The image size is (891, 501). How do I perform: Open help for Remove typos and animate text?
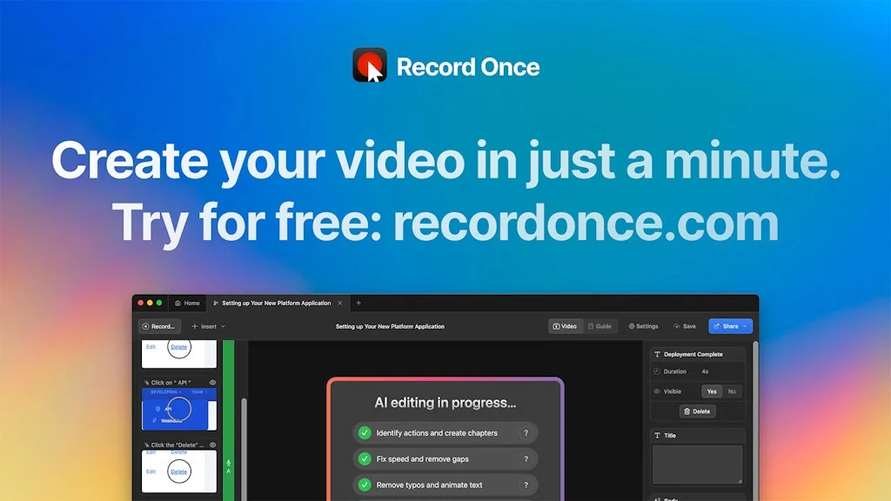tap(526, 485)
